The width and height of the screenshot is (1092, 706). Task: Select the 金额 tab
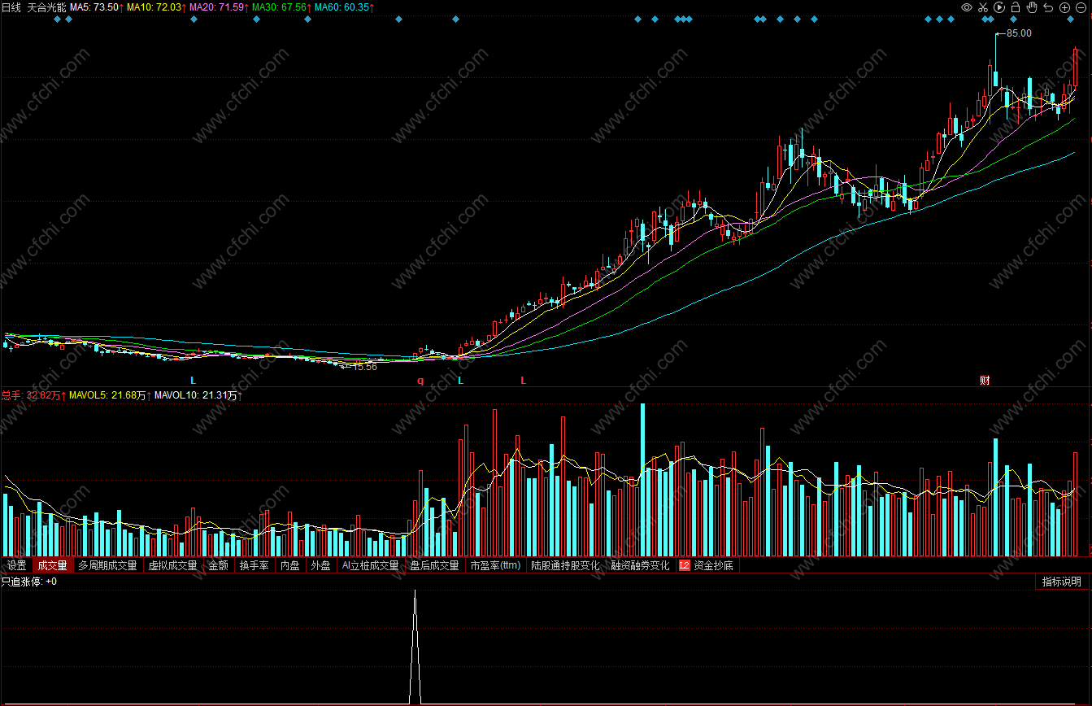pos(218,565)
